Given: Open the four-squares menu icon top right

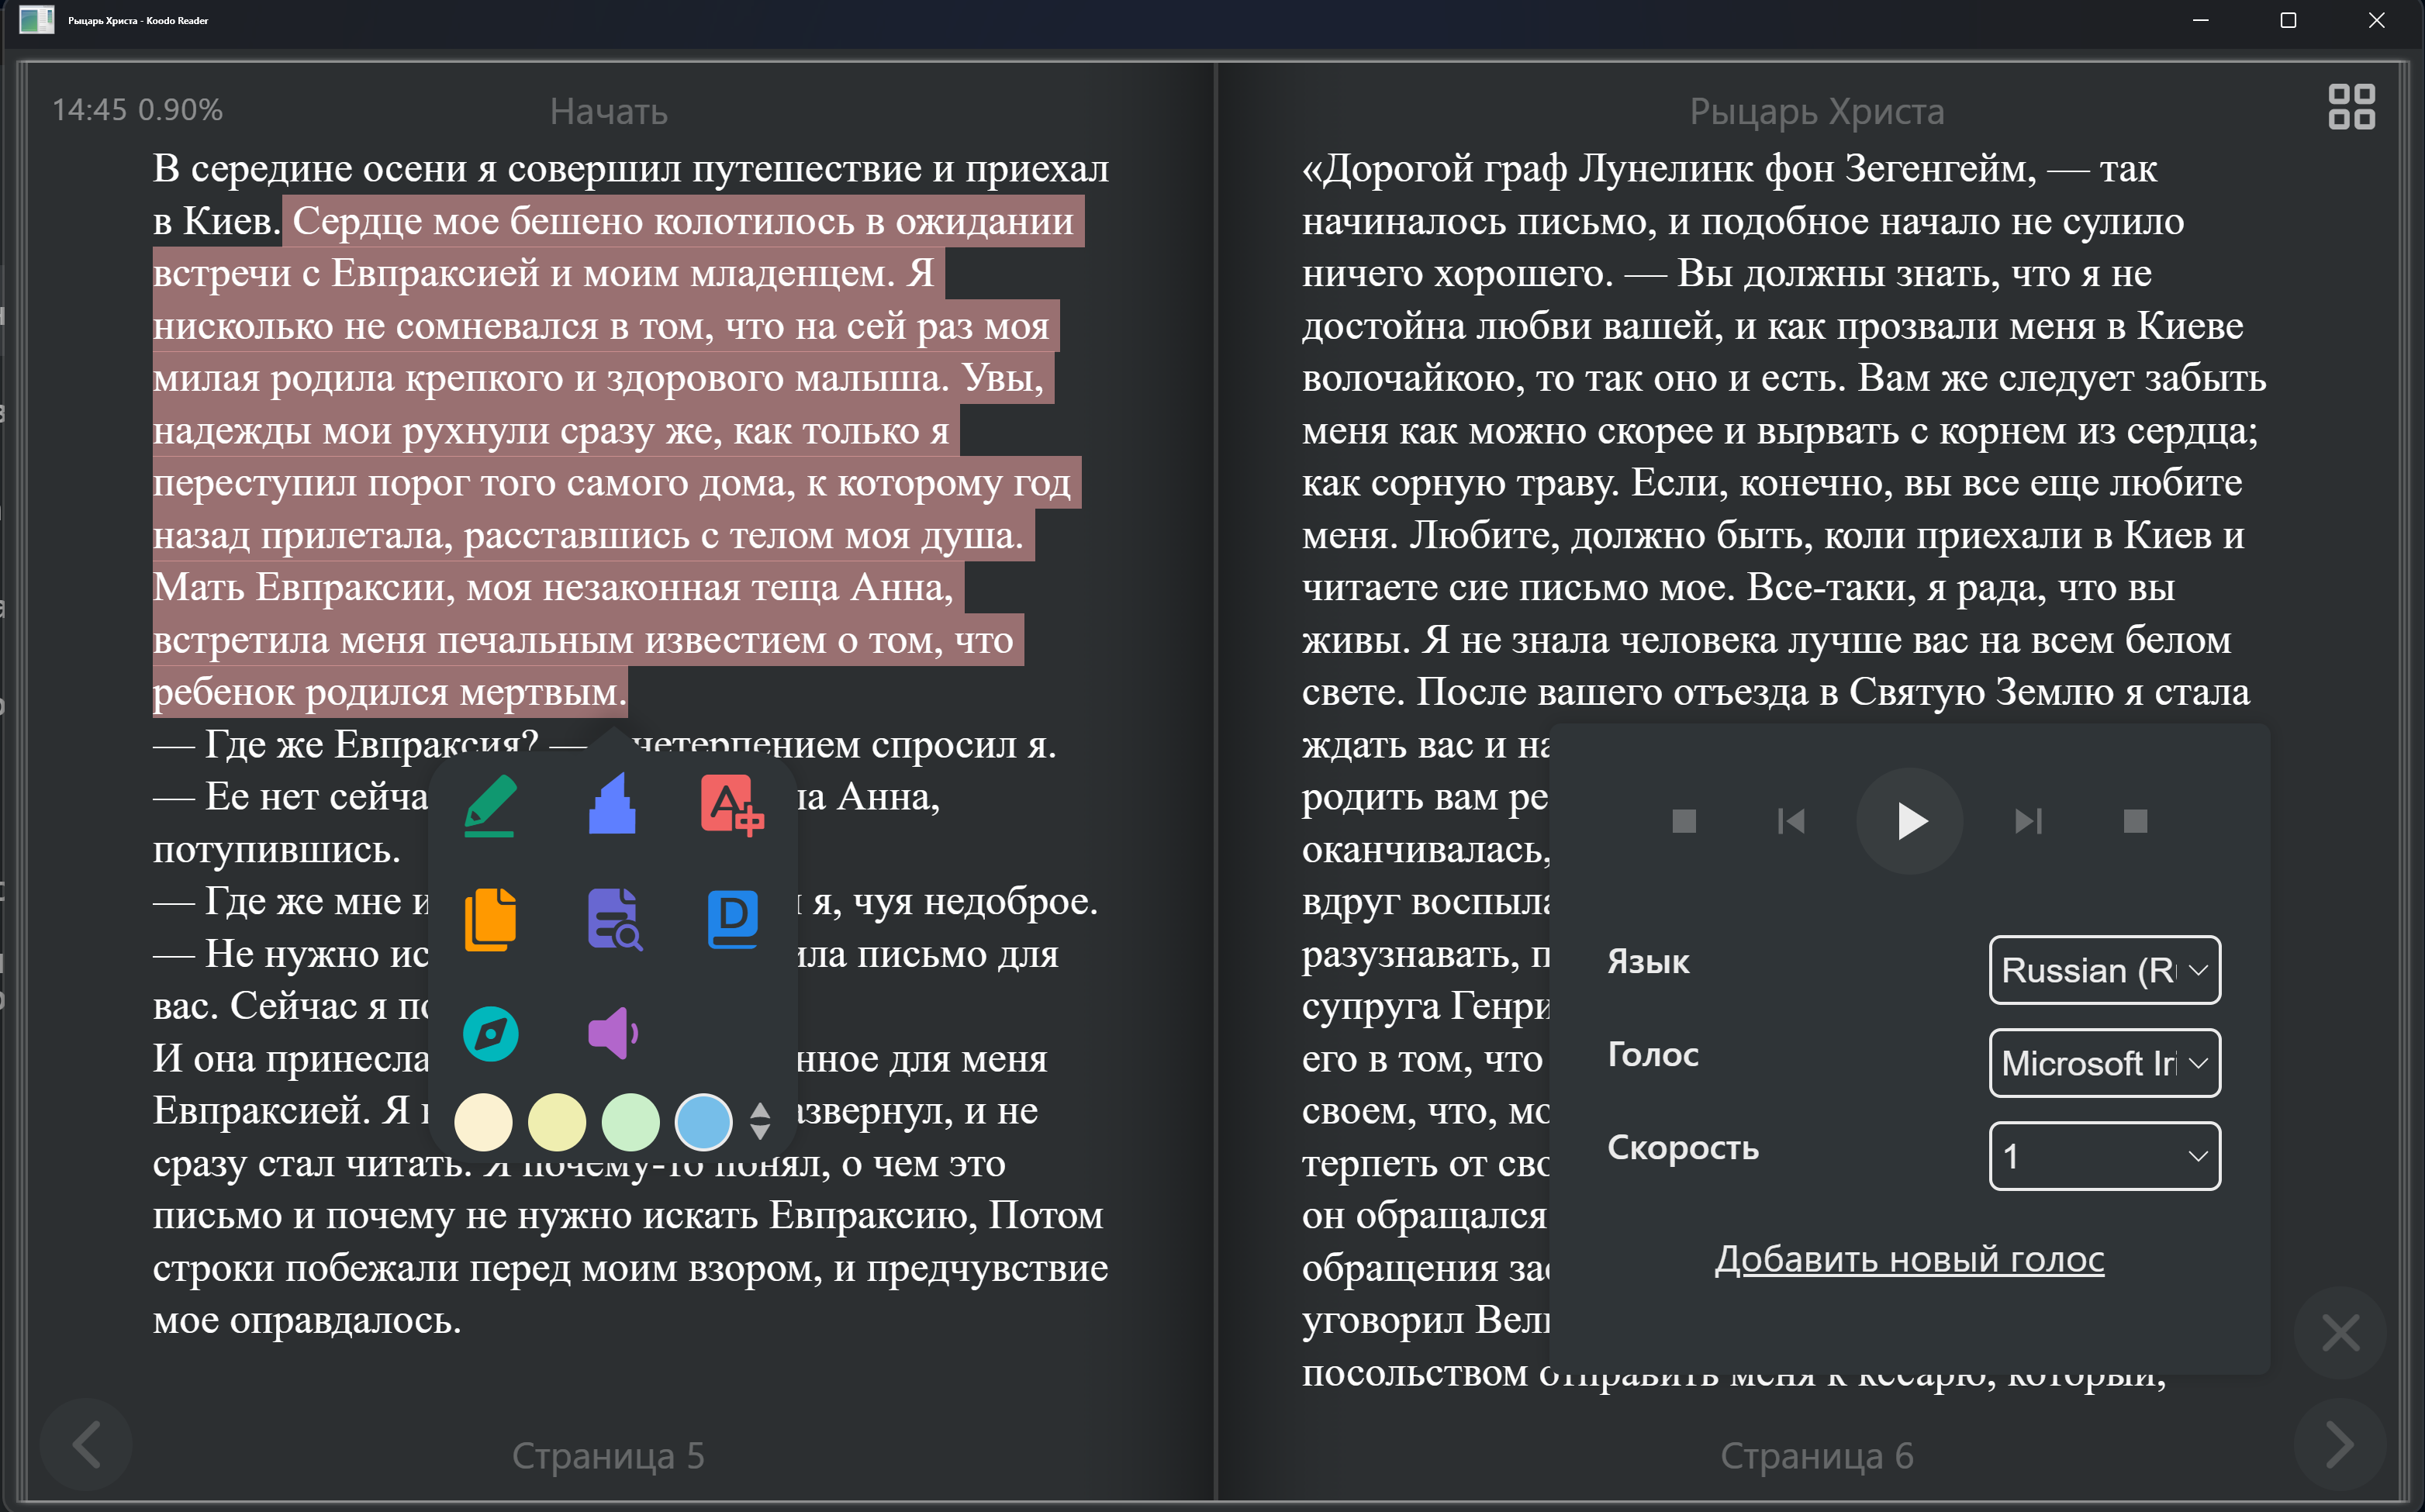Looking at the screenshot, I should (2351, 107).
